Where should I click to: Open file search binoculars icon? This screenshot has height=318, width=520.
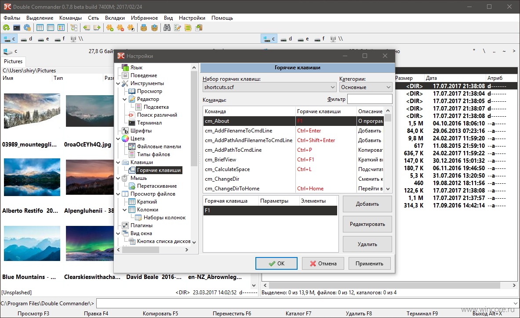click(x=167, y=28)
